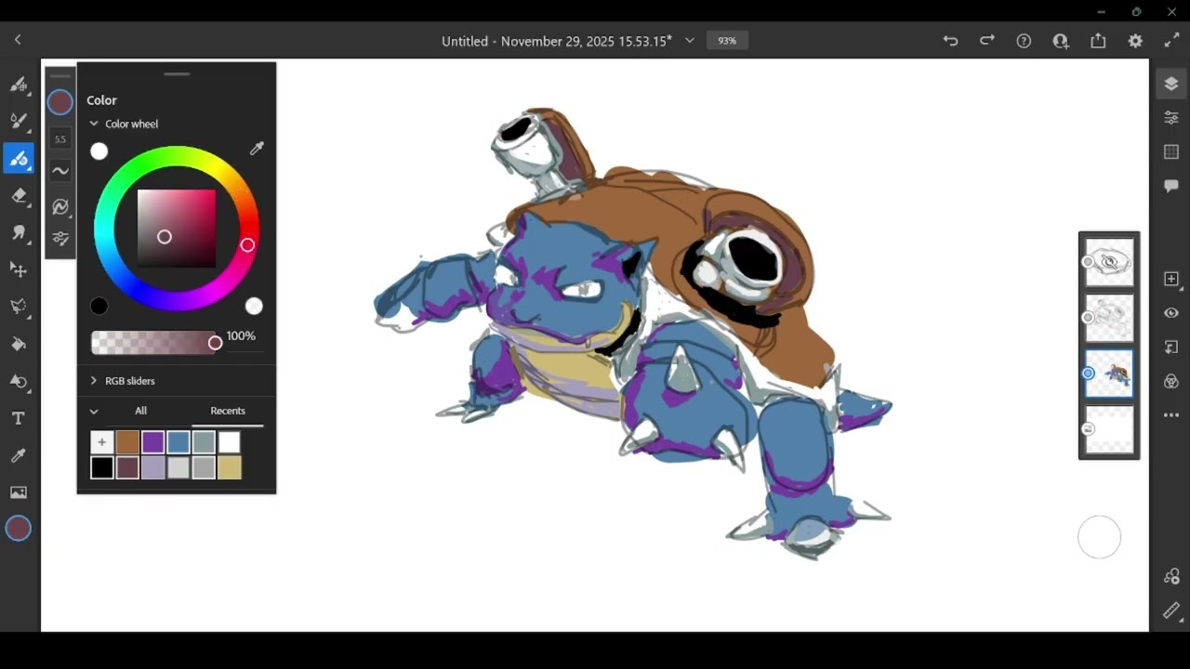Enter full screen mode
This screenshot has height=669, width=1190.
point(1171,41)
